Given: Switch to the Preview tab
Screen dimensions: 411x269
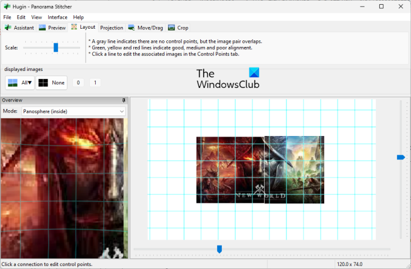Looking at the screenshot, I should [x=52, y=28].
